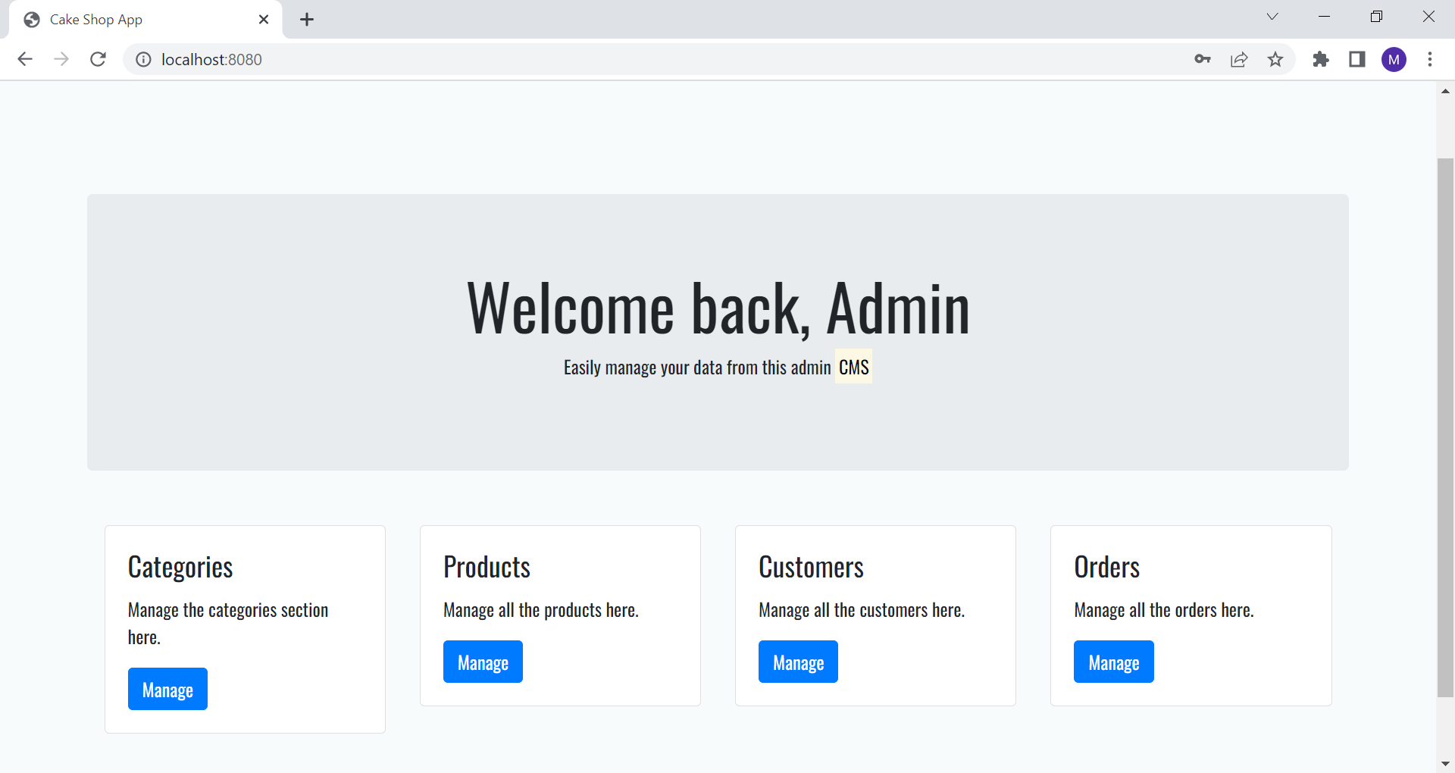The height and width of the screenshot is (773, 1455).
Task: Click Manage under Orders
Action: point(1113,662)
